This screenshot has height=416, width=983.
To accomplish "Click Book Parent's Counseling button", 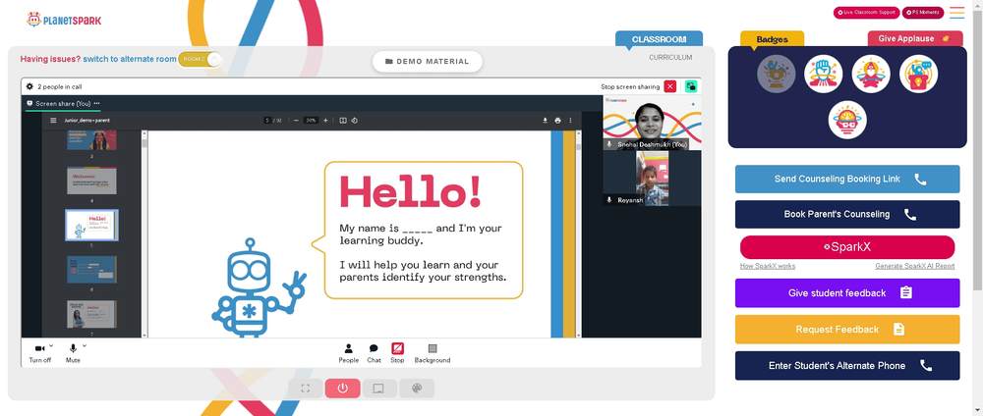I will click(x=847, y=215).
